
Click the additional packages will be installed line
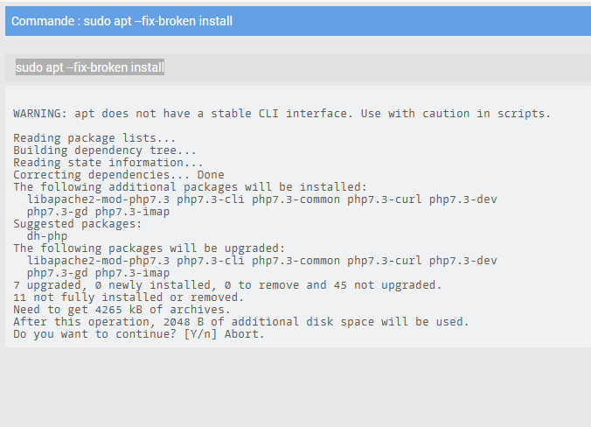(x=190, y=187)
